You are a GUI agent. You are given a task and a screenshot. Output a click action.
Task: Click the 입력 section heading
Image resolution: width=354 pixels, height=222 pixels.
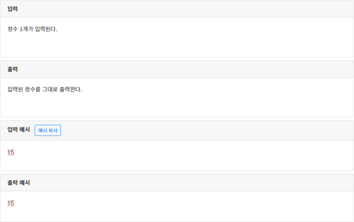(x=13, y=9)
